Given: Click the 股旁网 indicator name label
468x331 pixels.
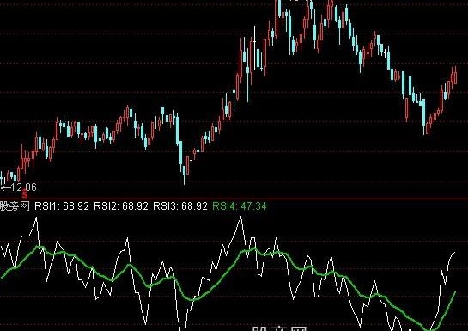Looking at the screenshot, I should tap(15, 206).
